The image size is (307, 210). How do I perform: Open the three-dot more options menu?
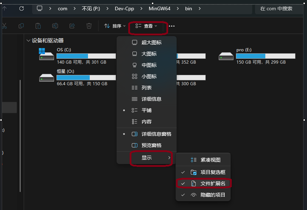(x=172, y=26)
